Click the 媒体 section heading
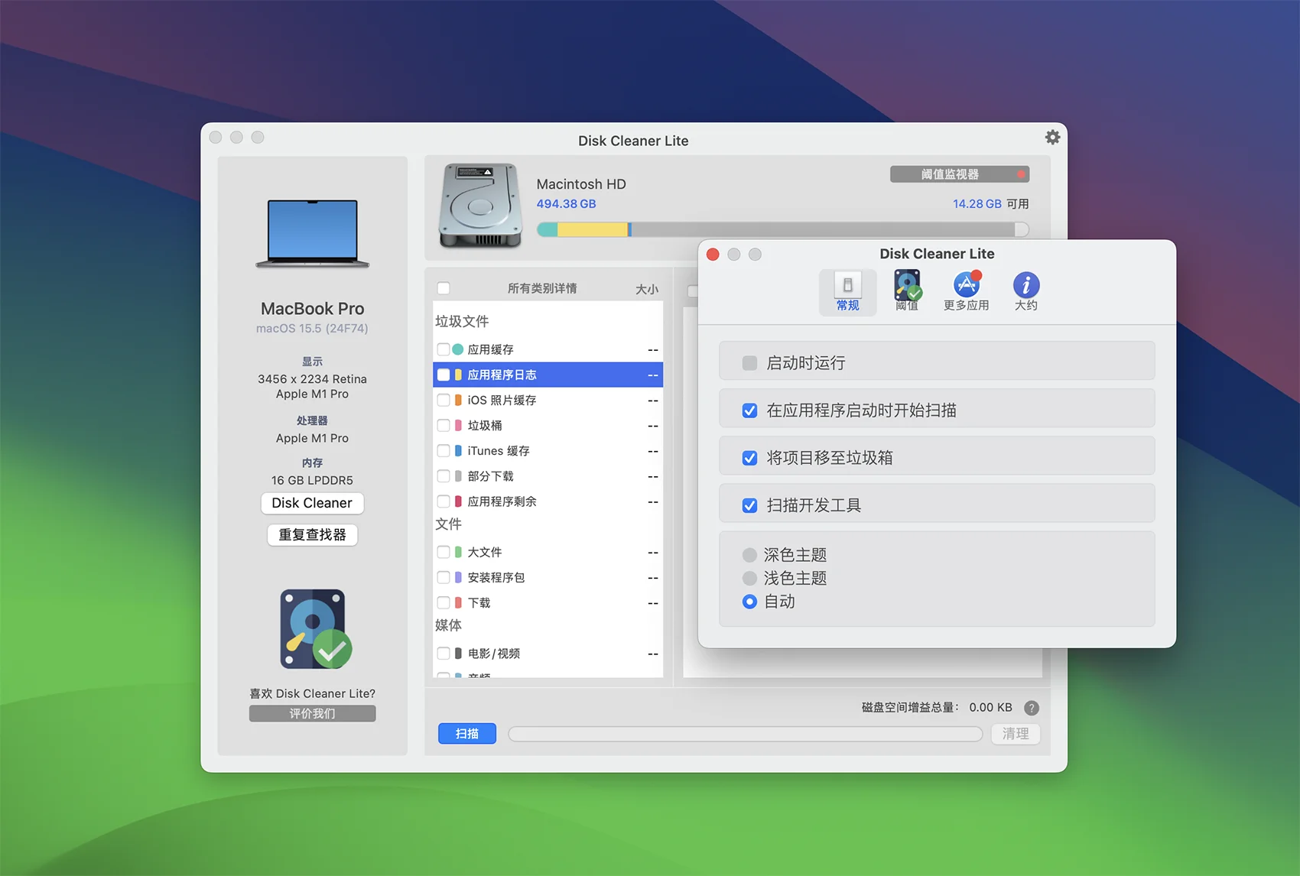The image size is (1300, 876). (448, 625)
